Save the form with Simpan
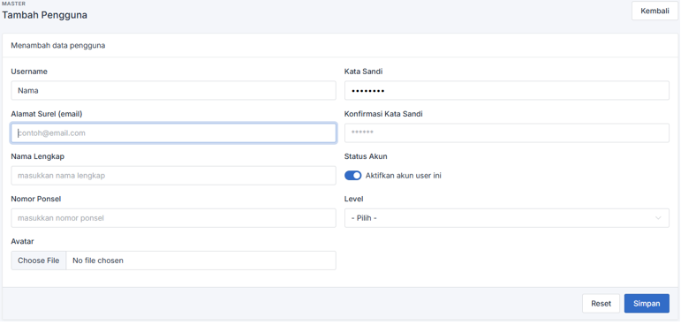 point(647,304)
